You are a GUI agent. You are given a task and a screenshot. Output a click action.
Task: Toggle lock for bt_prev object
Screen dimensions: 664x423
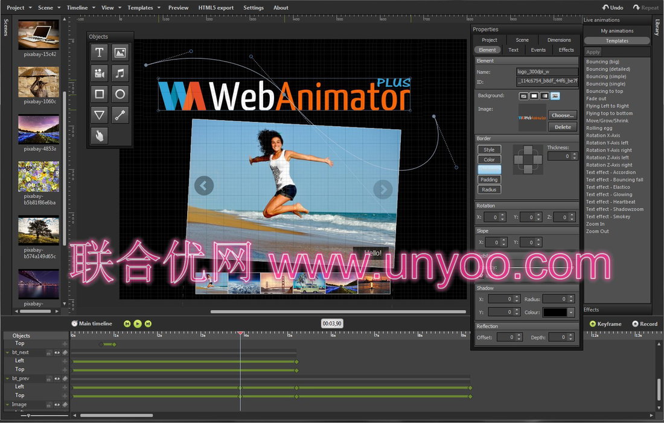coord(49,378)
